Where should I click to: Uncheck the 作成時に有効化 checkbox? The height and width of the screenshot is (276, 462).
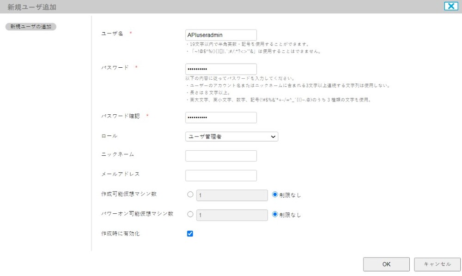[190, 234]
